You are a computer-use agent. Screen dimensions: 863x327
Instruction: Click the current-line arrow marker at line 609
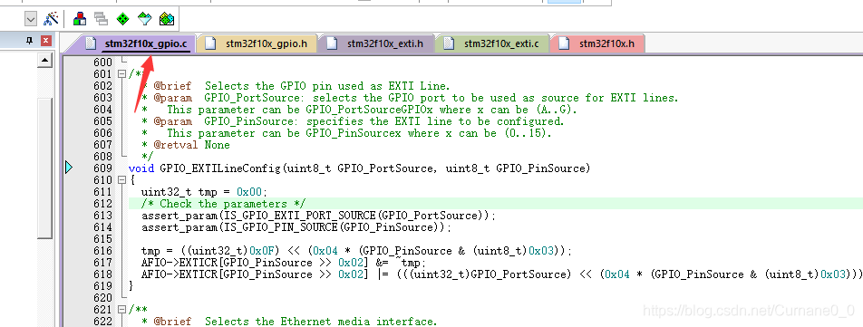[69, 168]
